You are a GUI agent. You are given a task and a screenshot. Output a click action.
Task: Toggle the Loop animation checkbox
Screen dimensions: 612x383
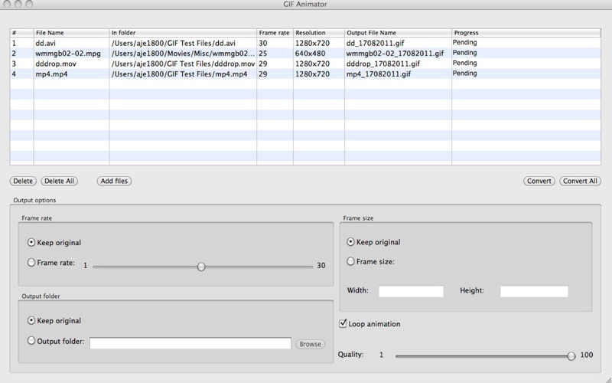343,324
